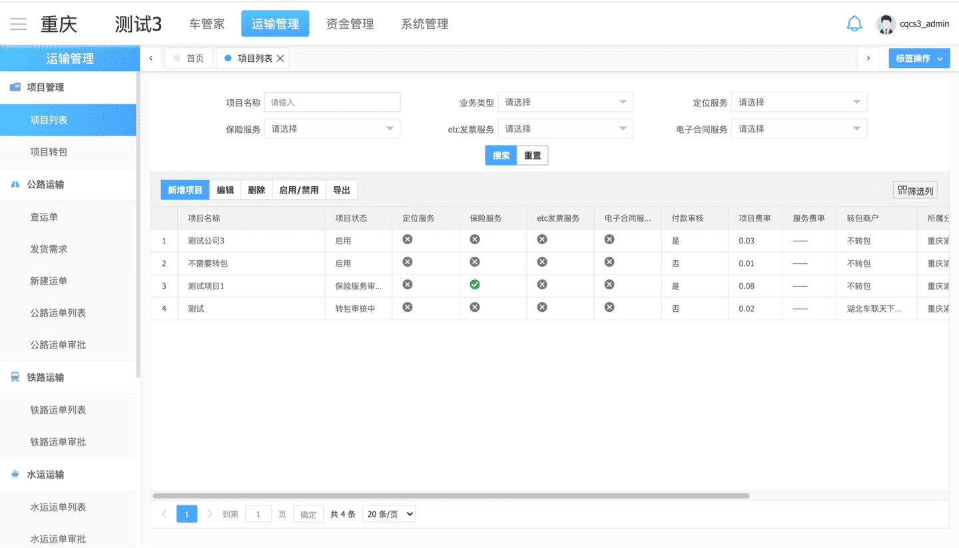Click the hamburger menu icon
Screen dimensions: 959x548
pyautogui.click(x=18, y=25)
